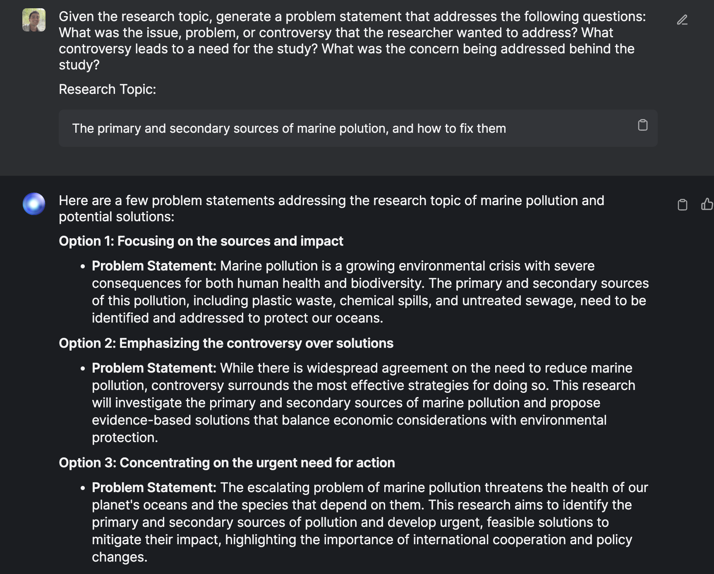This screenshot has width=714, height=574.
Task: Copy the research topic using its clipboard icon
Action: click(643, 124)
